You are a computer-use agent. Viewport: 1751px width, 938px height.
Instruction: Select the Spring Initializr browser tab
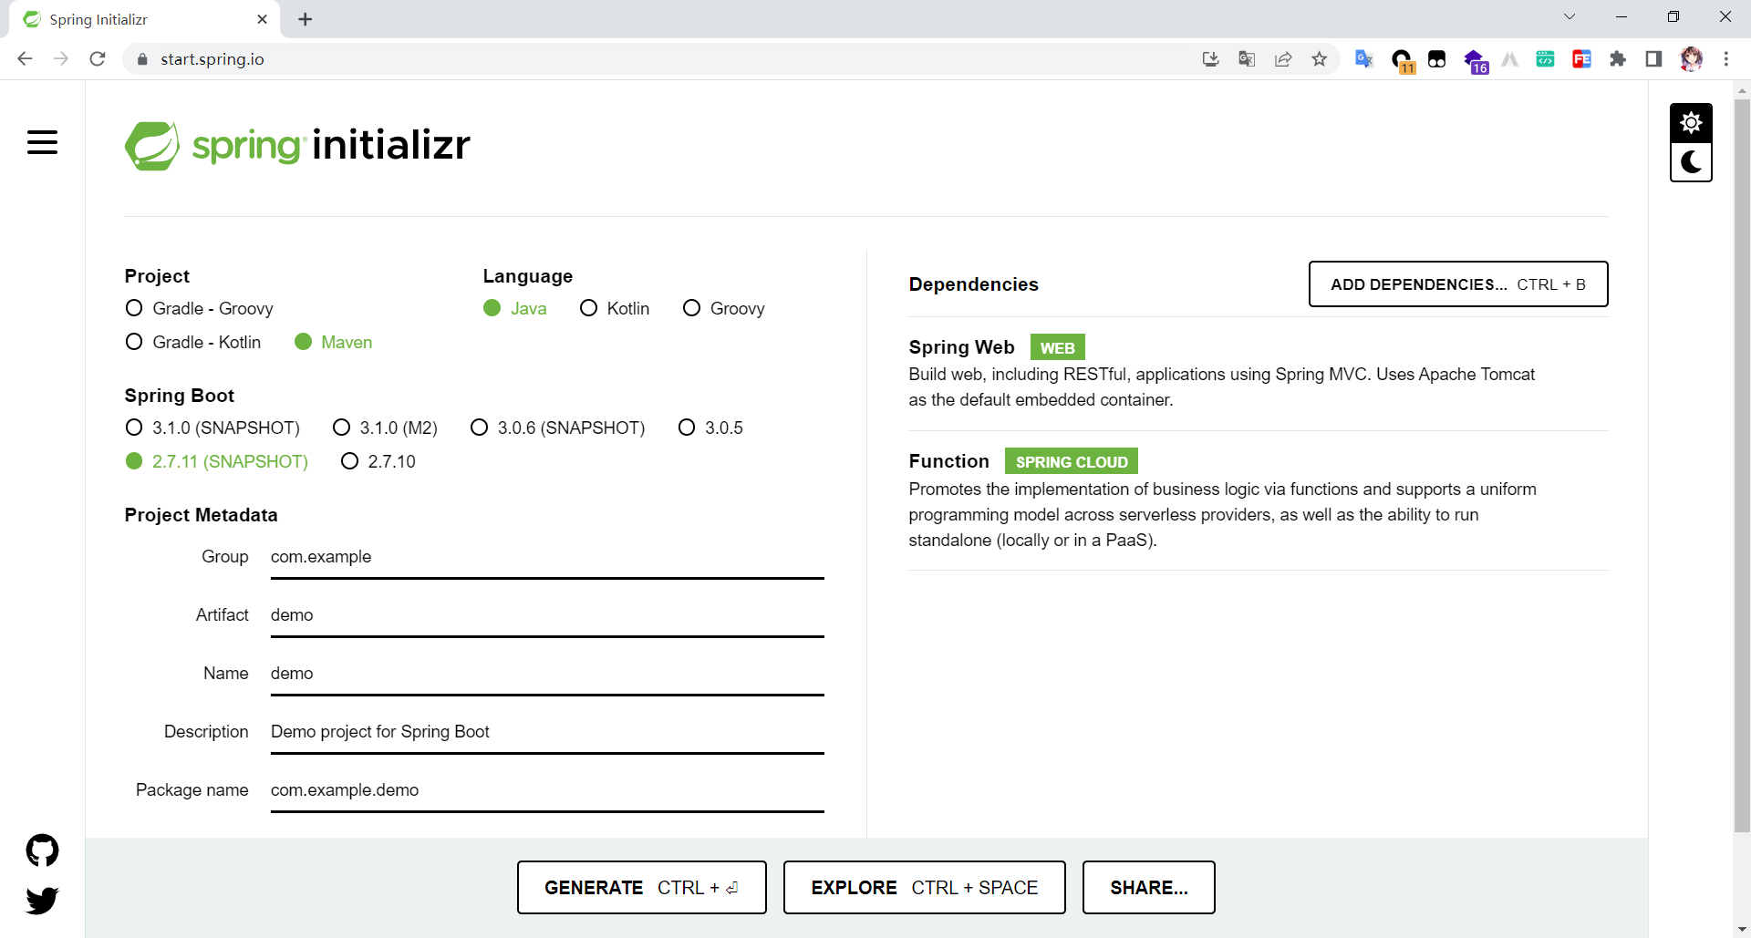pyautogui.click(x=146, y=19)
